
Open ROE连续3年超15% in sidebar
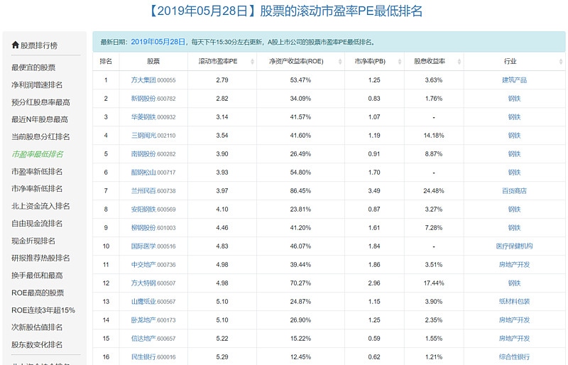pos(43,310)
